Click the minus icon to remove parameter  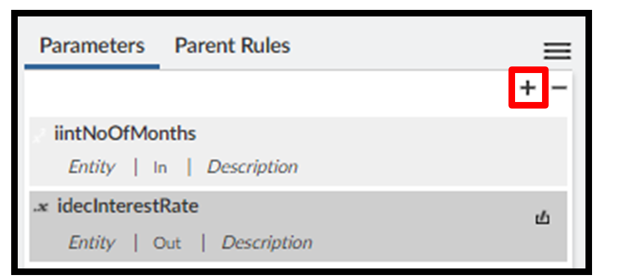pos(558,88)
